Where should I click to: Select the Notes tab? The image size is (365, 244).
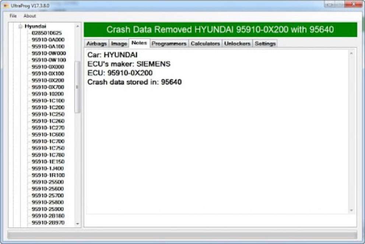[139, 43]
